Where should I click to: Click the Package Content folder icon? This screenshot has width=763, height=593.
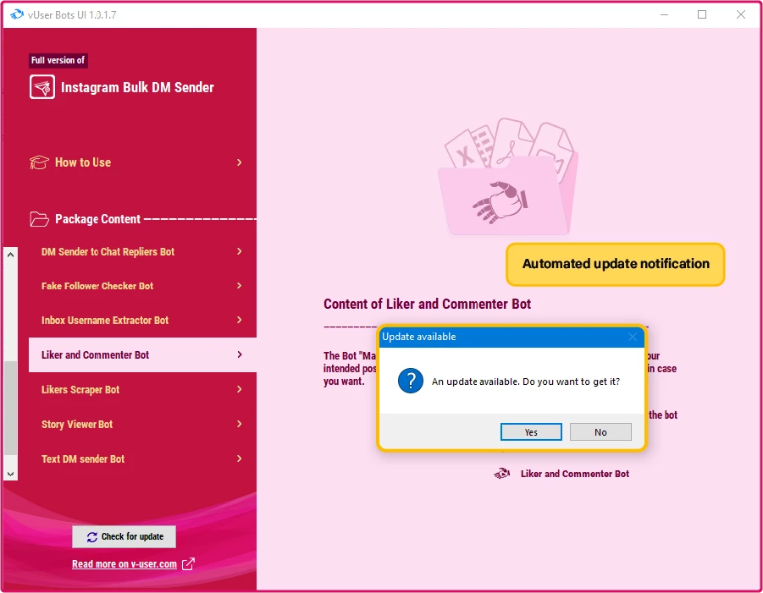tap(39, 219)
